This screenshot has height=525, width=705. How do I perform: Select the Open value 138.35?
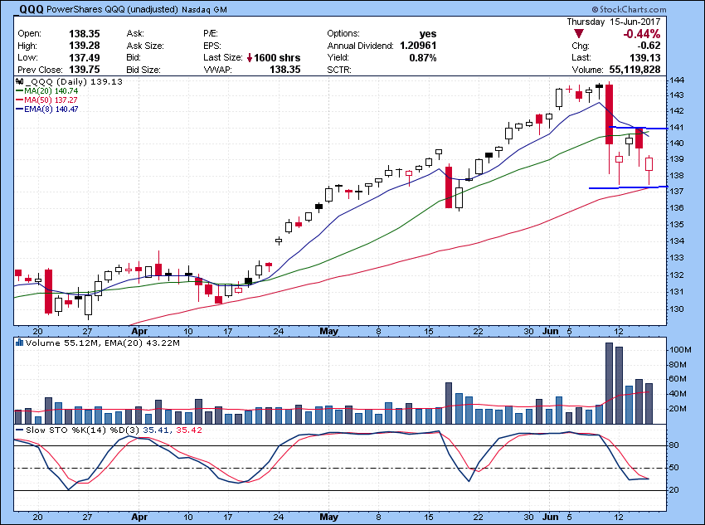84,34
